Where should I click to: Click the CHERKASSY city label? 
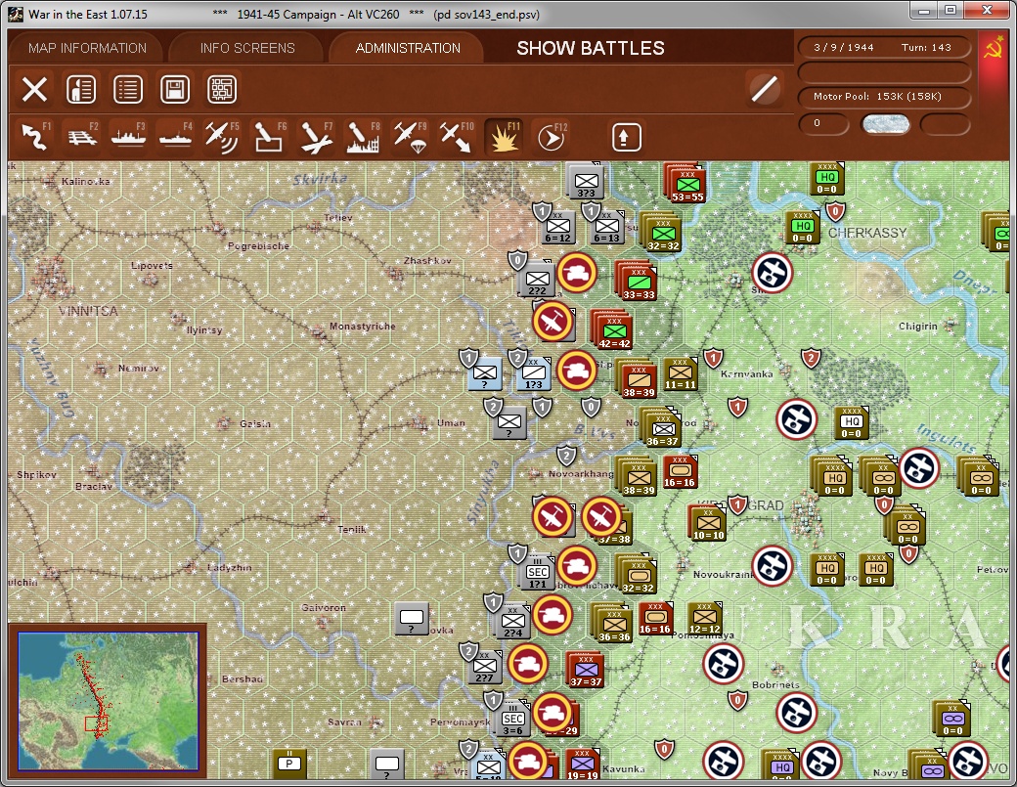click(867, 233)
